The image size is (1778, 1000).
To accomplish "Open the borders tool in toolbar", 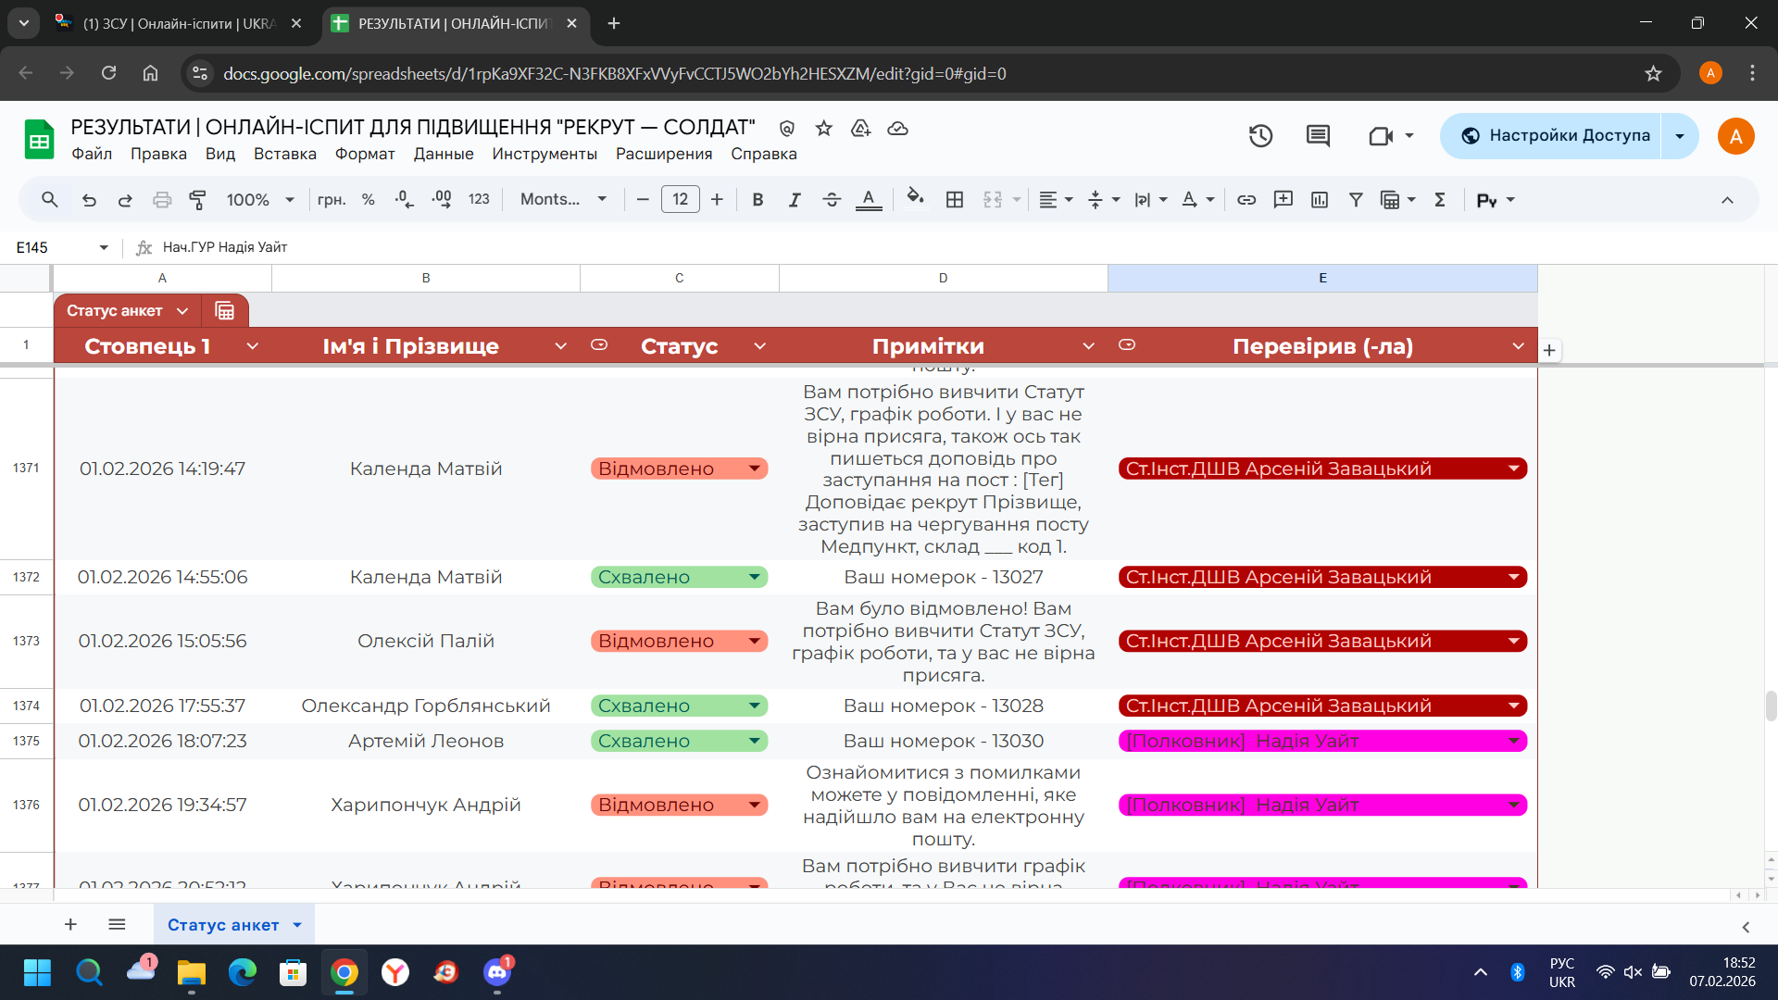I will point(955,199).
